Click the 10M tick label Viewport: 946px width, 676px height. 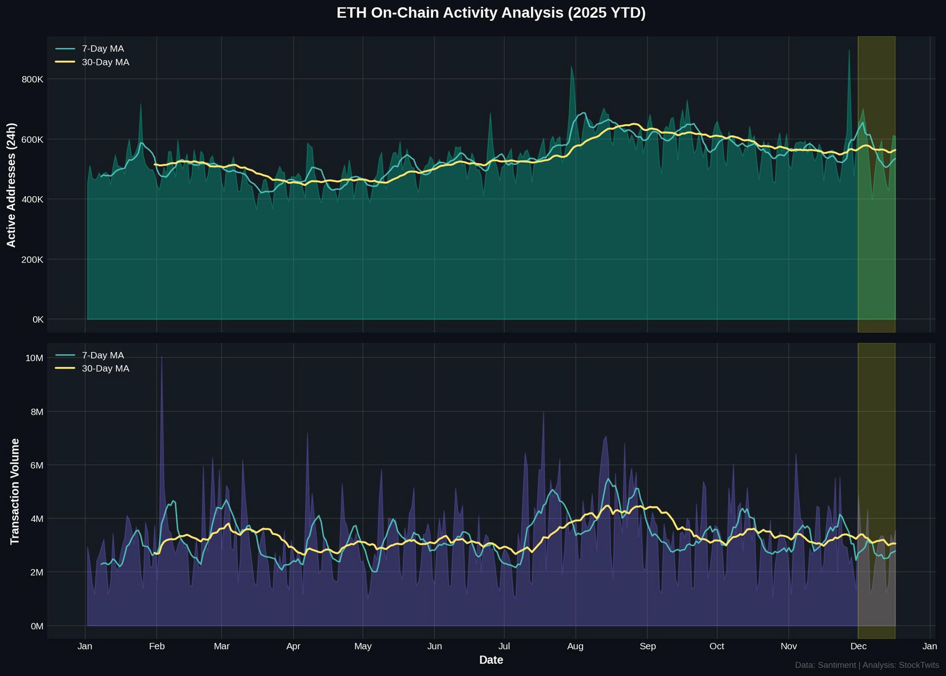[34, 358]
